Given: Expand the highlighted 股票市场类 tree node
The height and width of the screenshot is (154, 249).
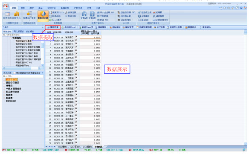Looking at the screenshot, I should point(4,79).
